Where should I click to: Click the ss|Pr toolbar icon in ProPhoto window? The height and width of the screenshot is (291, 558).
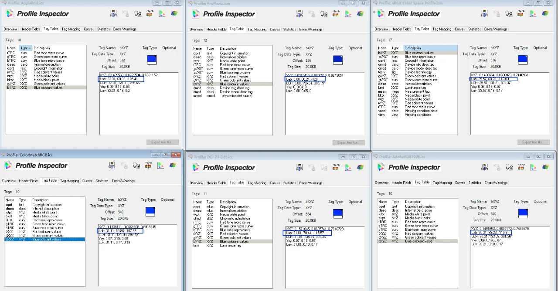click(x=299, y=14)
